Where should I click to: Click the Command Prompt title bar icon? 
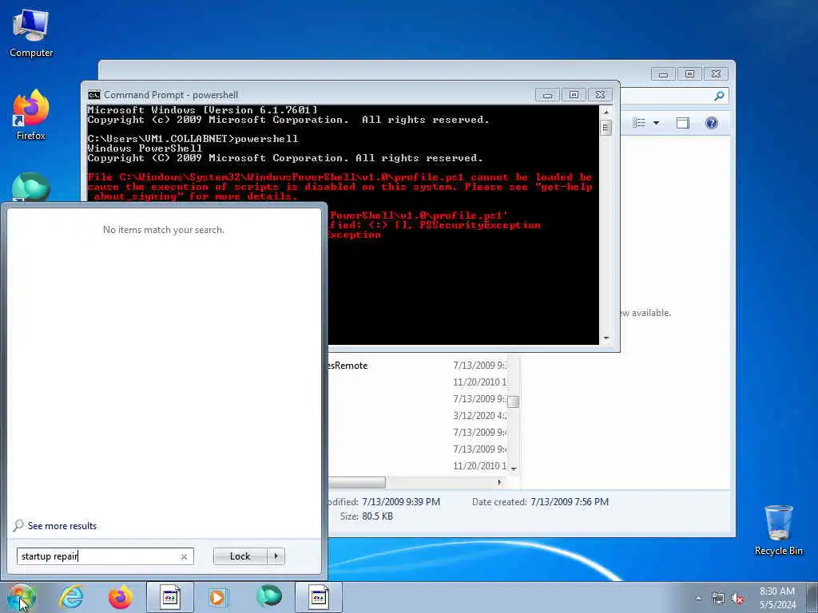94,95
